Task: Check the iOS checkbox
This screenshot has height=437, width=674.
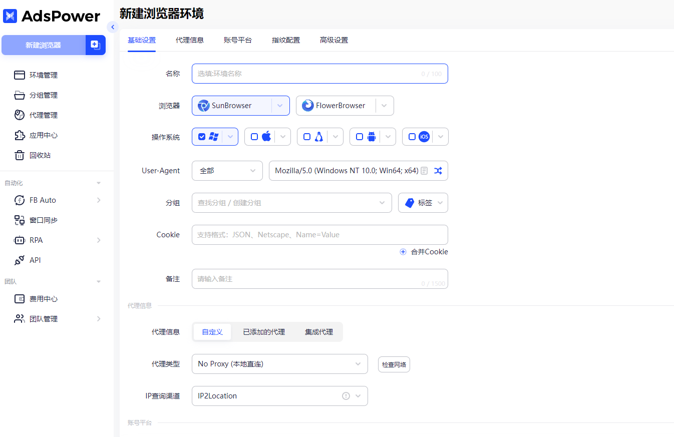Action: [412, 137]
